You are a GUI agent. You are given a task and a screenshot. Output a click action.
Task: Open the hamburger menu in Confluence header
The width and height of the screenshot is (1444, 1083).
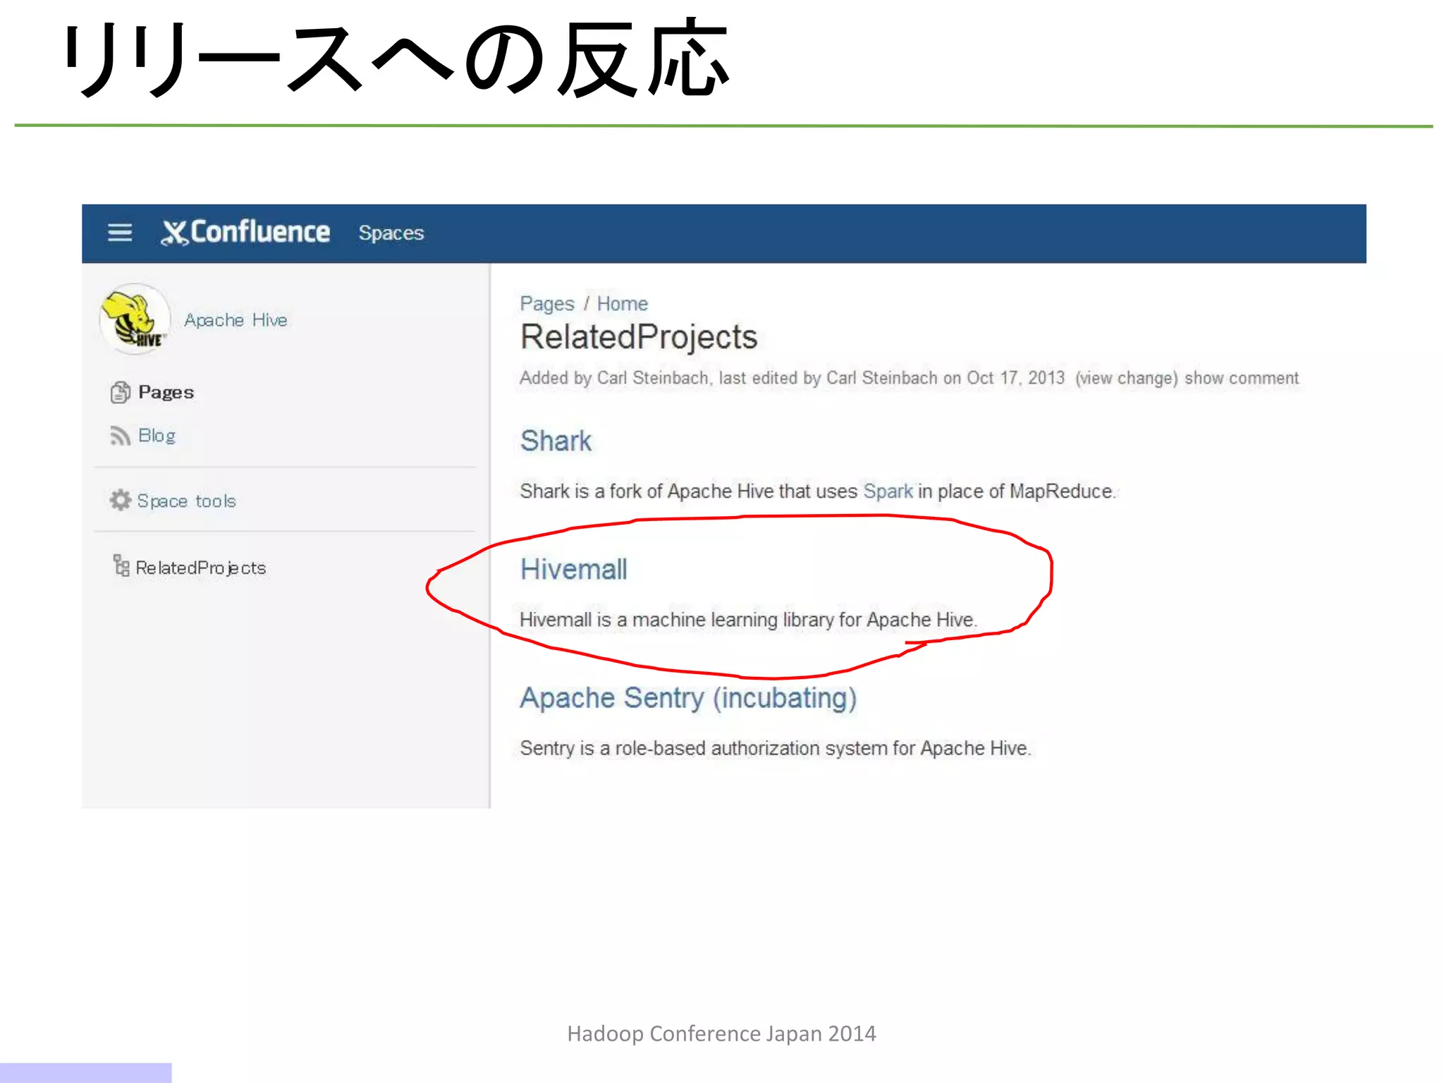click(x=120, y=233)
